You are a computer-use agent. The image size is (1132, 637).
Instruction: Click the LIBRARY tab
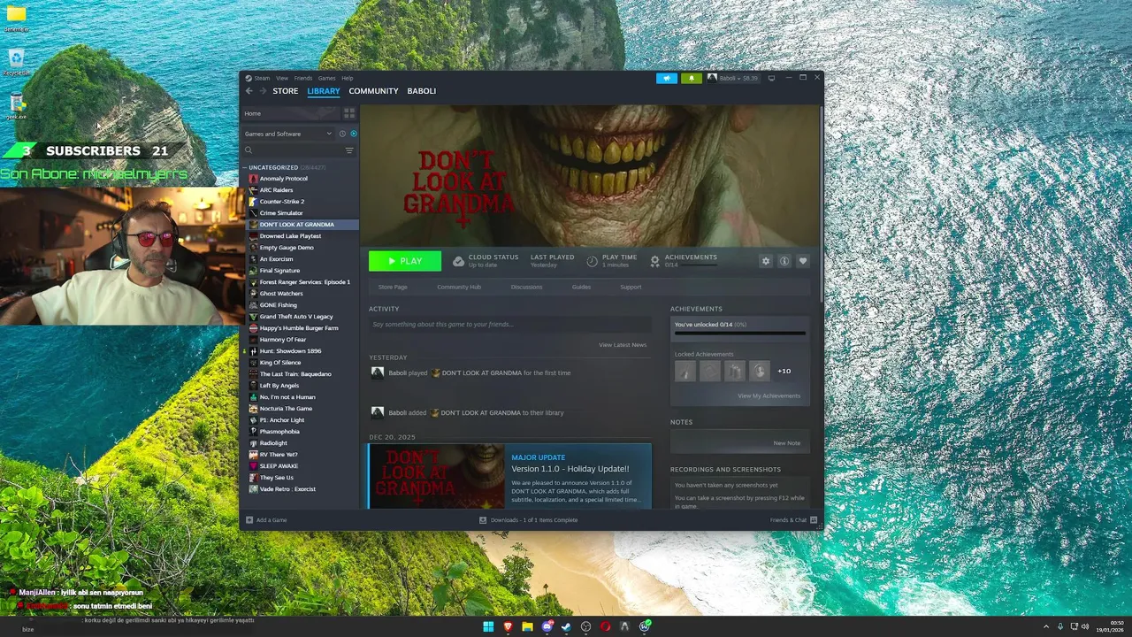pos(324,91)
